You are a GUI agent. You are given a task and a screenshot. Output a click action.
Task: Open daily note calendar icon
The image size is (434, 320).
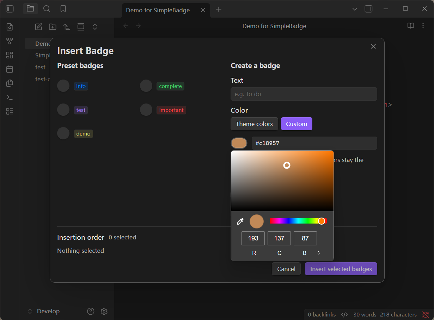click(10, 69)
